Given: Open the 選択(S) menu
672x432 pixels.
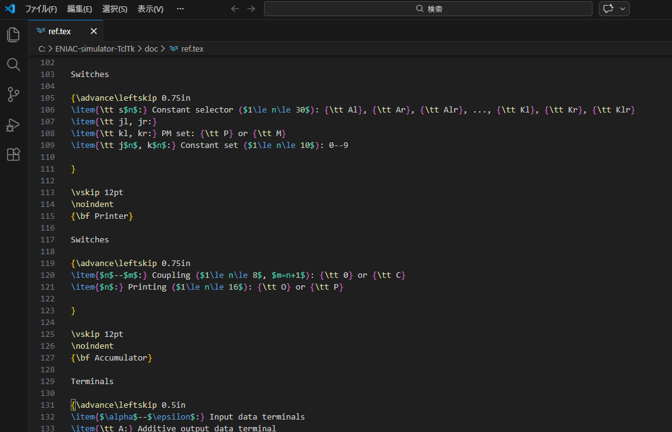Looking at the screenshot, I should (x=115, y=9).
